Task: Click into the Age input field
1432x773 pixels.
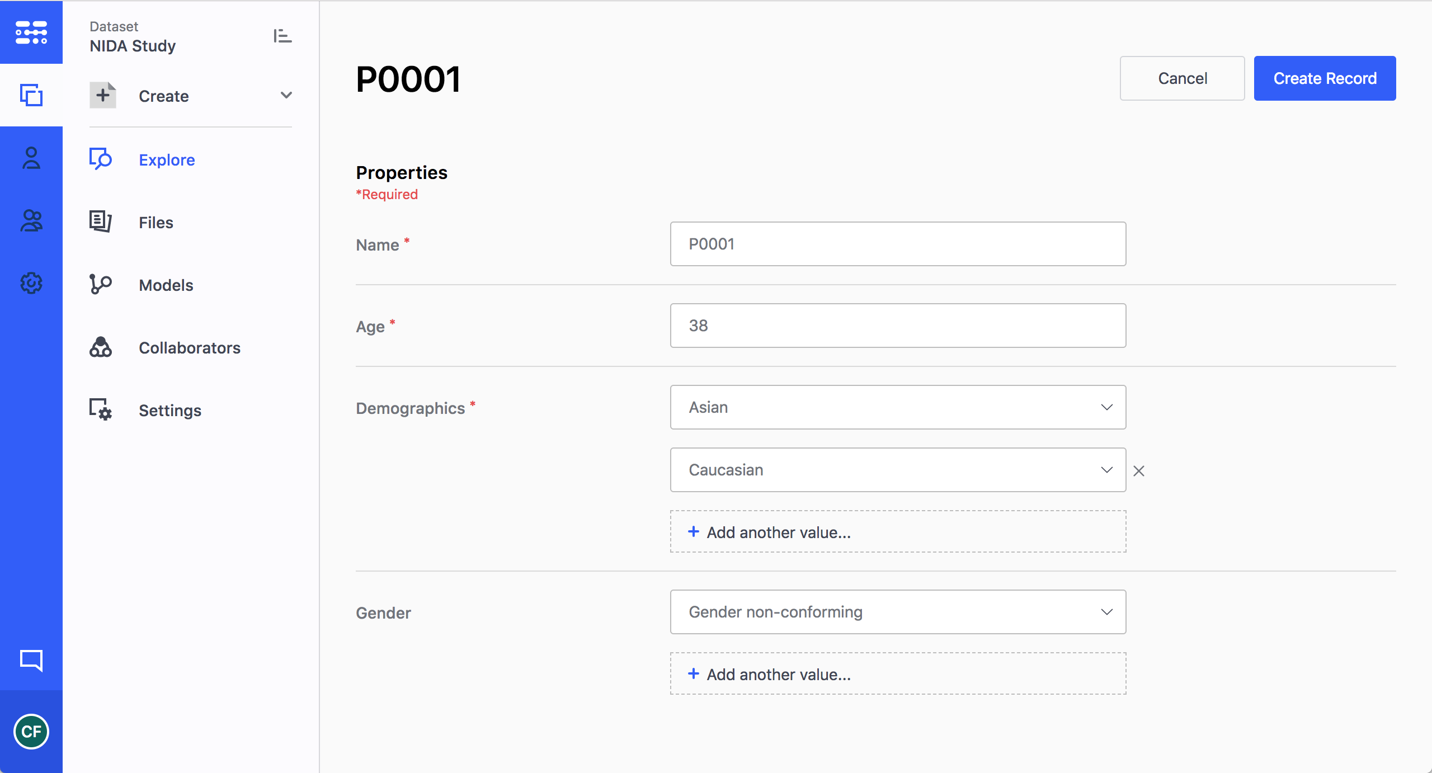Action: 898,326
